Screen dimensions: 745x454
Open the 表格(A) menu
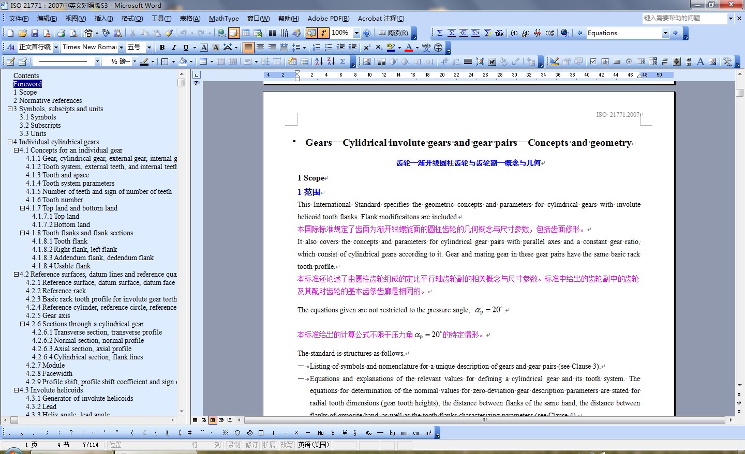pos(190,19)
